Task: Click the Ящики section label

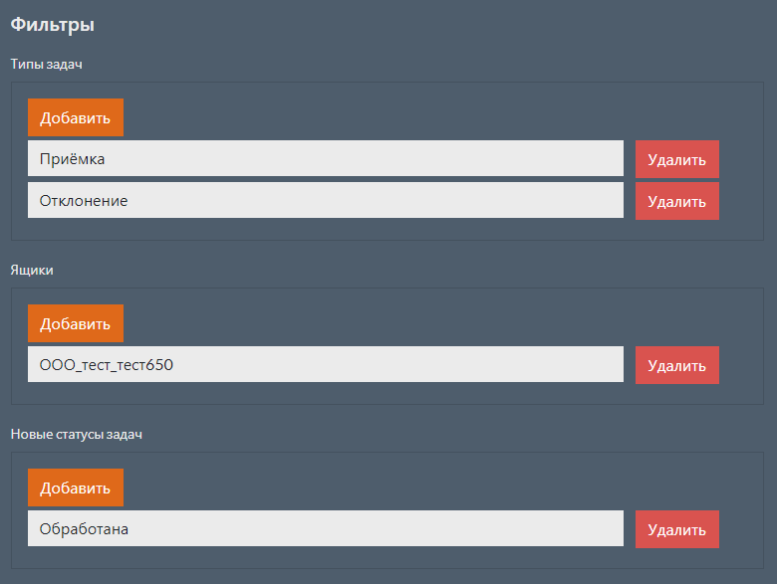Action: coord(32,271)
